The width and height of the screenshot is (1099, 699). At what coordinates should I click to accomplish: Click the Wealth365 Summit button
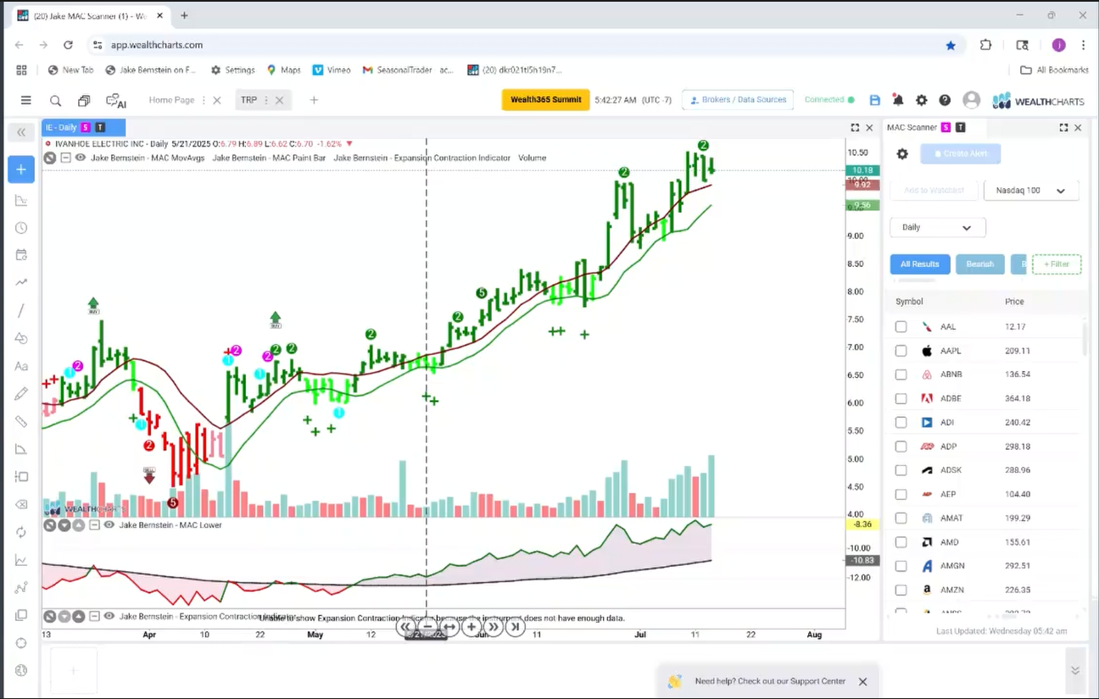pos(546,100)
